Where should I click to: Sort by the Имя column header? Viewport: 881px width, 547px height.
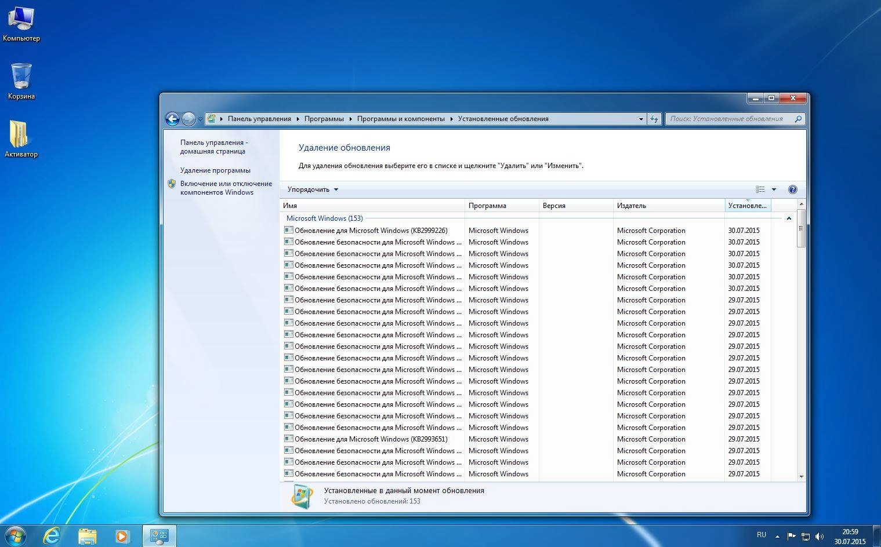point(372,206)
